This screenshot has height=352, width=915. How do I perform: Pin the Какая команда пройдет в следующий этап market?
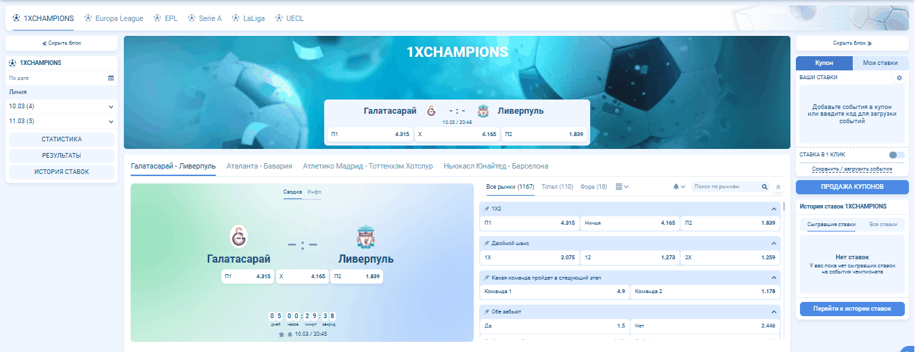[487, 278]
